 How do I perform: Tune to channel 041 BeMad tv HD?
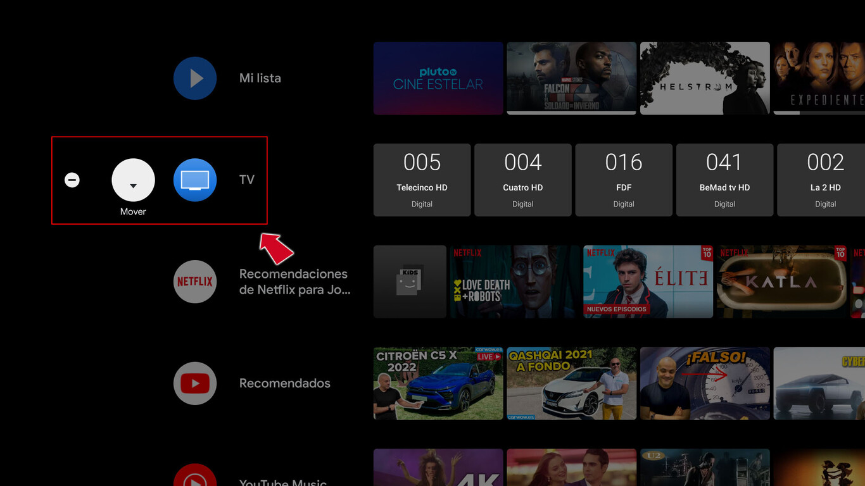click(x=725, y=180)
